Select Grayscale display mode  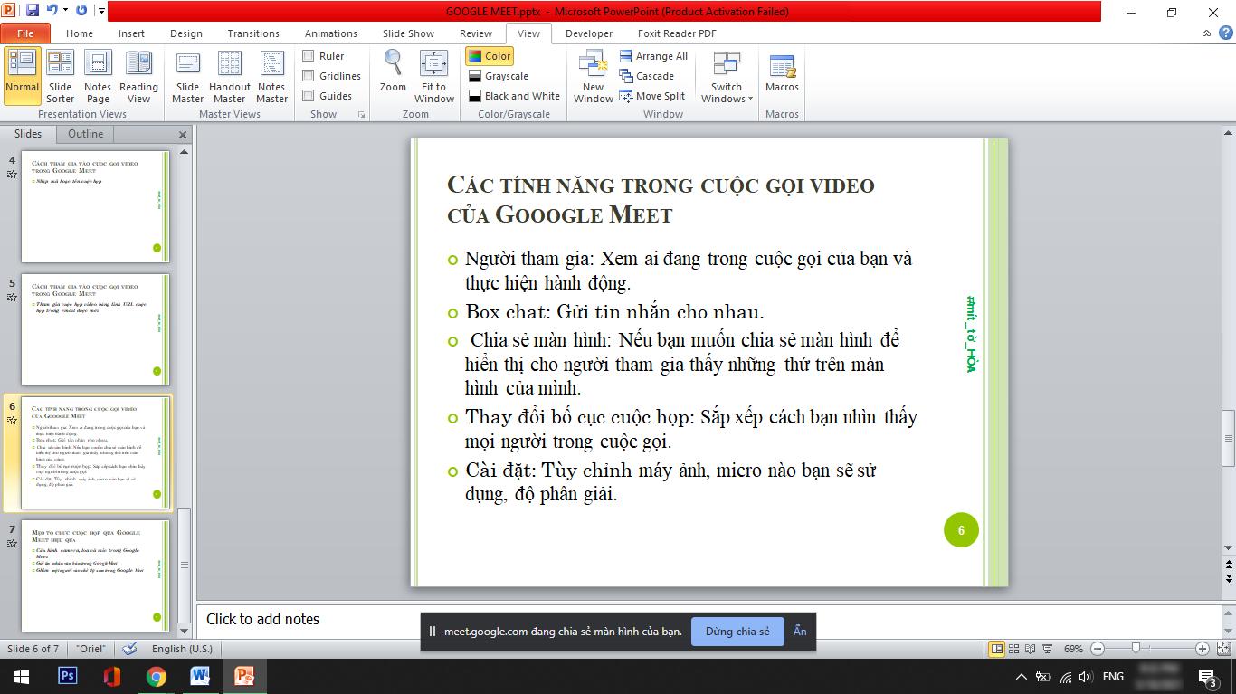(499, 76)
